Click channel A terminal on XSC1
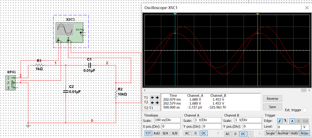This screenshot has width=312, height=138. (x=58, y=41)
